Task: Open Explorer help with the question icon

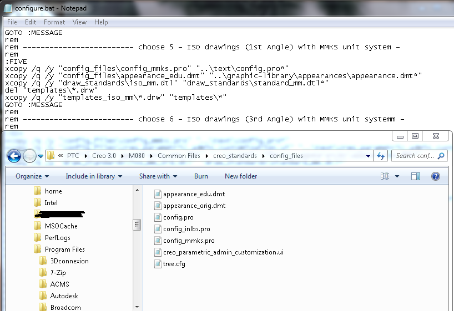Action: 436,176
